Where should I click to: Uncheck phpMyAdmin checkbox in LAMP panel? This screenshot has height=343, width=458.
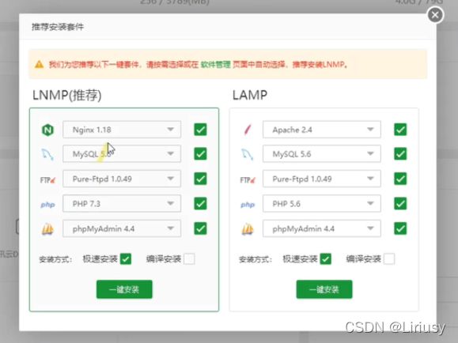400,228
